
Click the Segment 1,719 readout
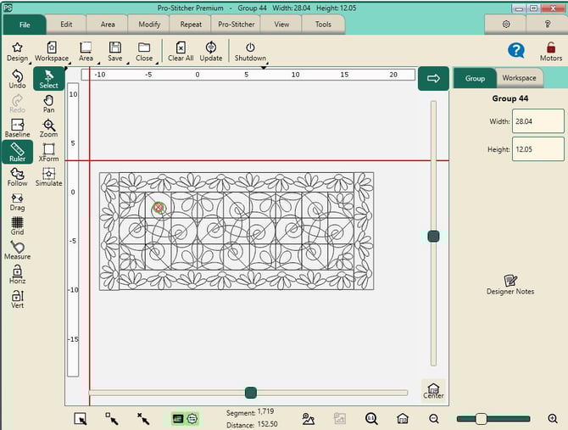(250, 412)
